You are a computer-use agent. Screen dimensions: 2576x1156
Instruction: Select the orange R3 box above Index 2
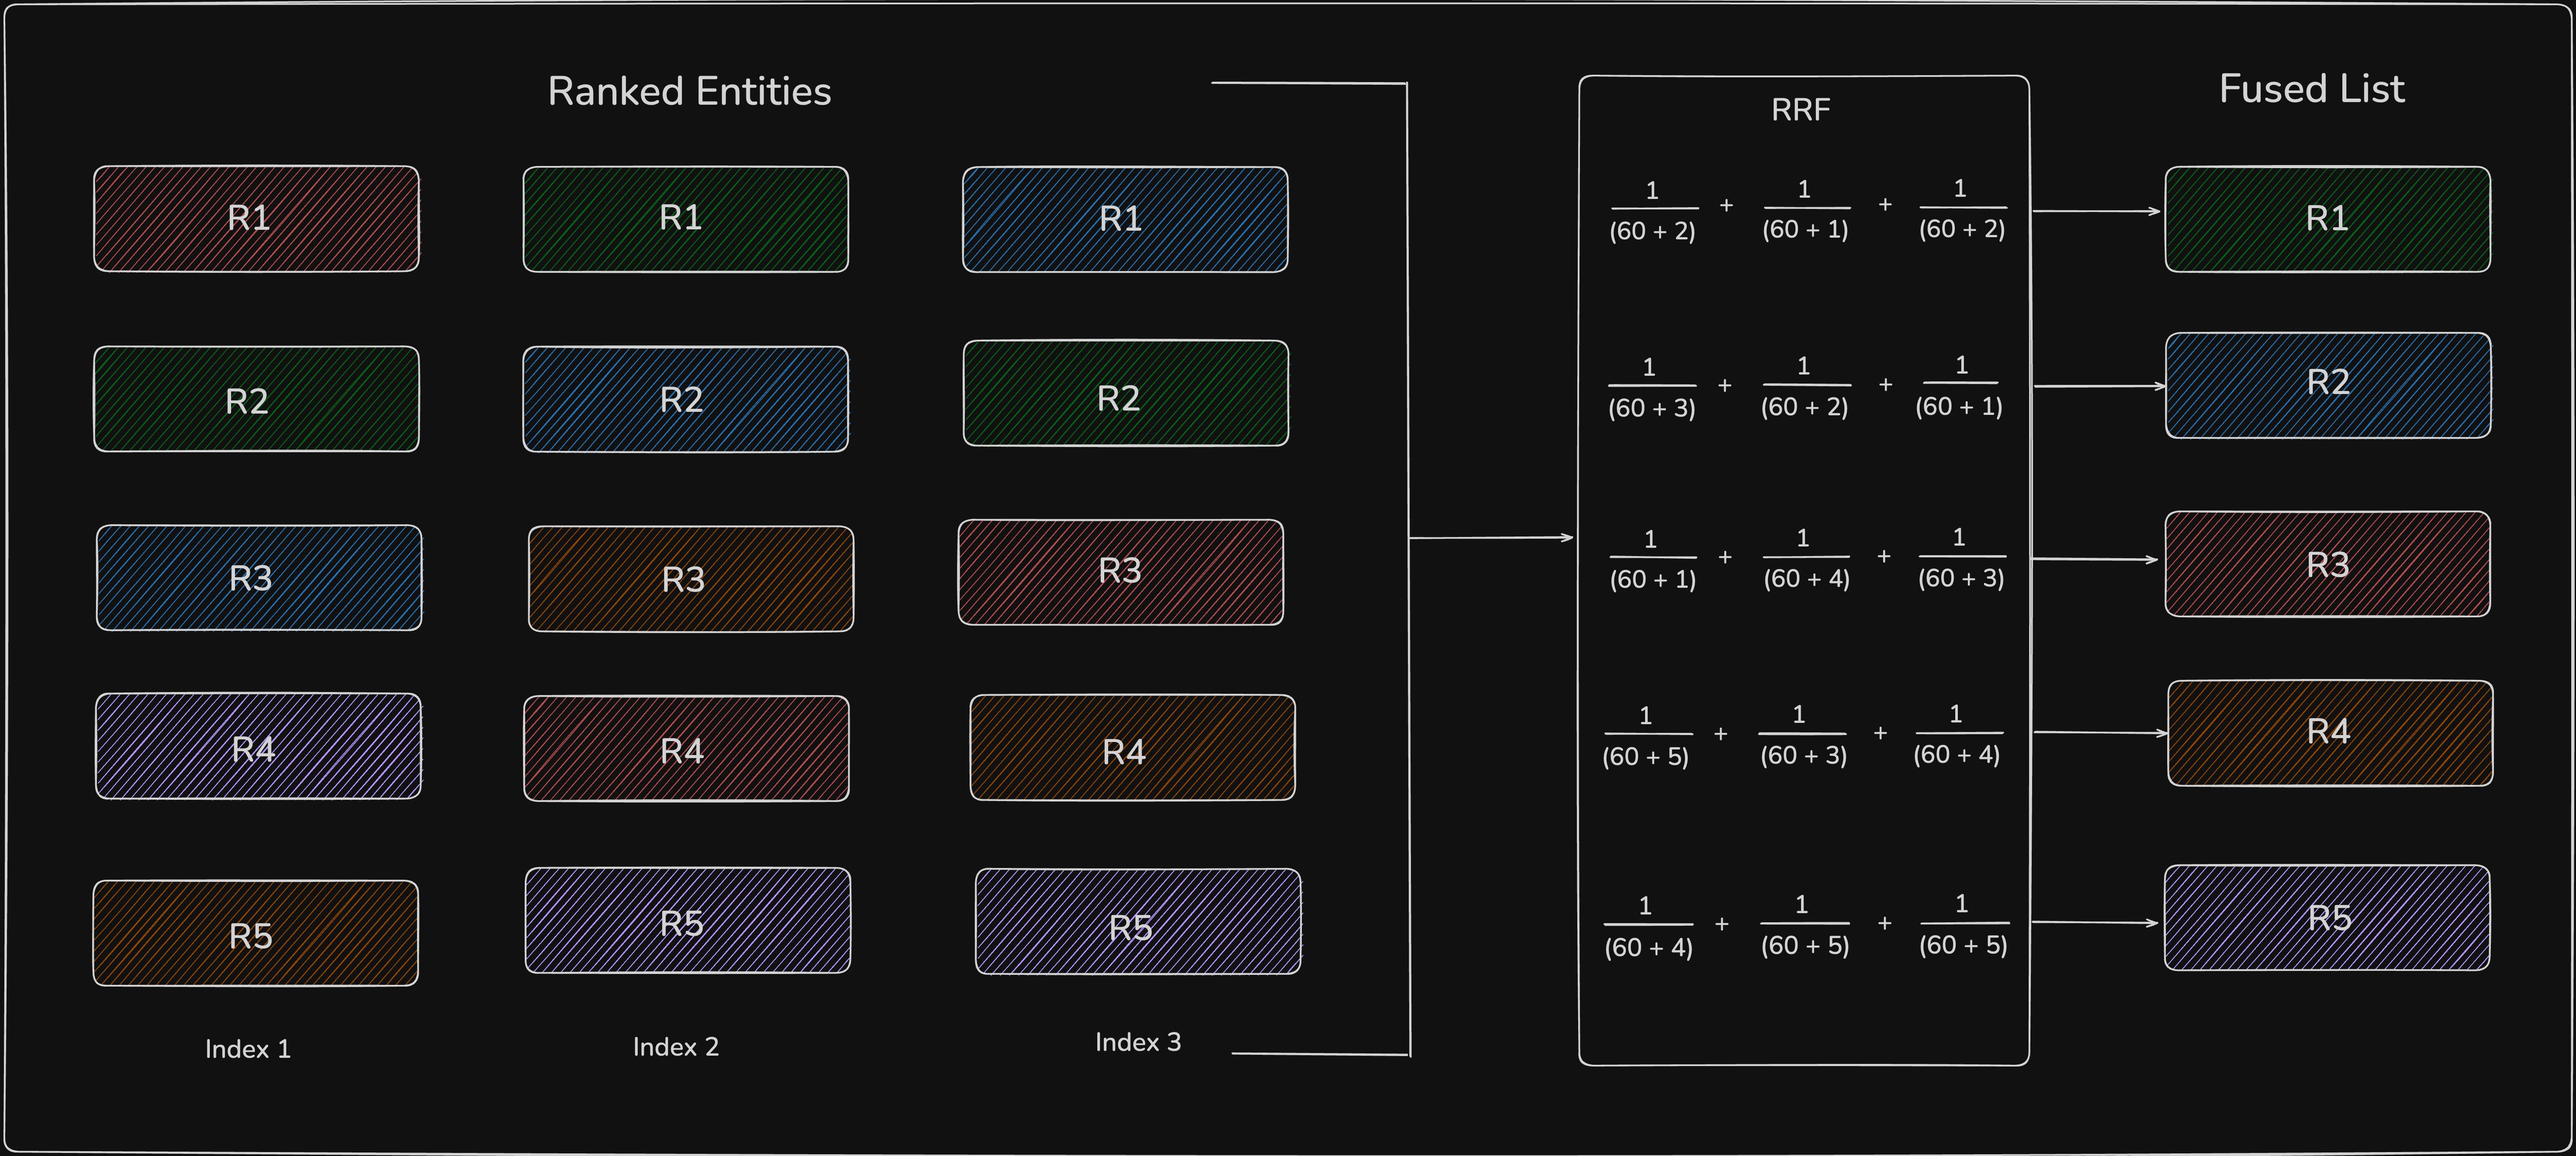coord(691,579)
